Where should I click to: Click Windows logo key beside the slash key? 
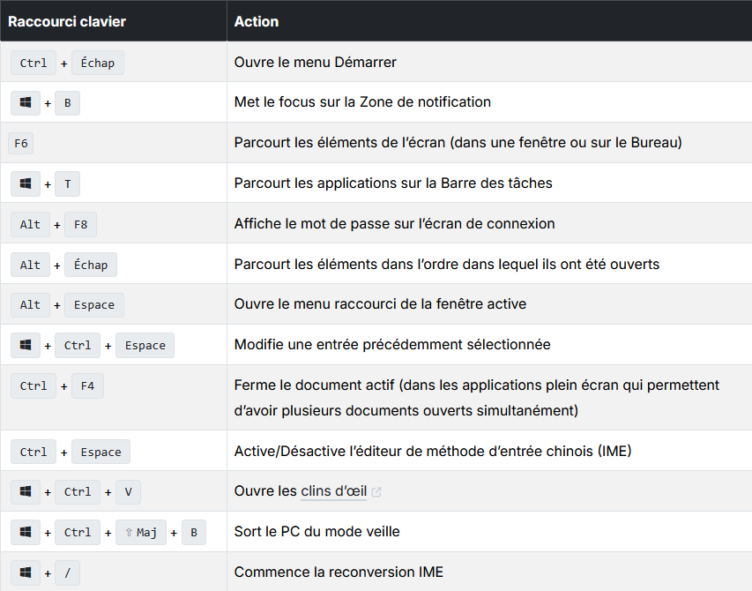(x=26, y=572)
